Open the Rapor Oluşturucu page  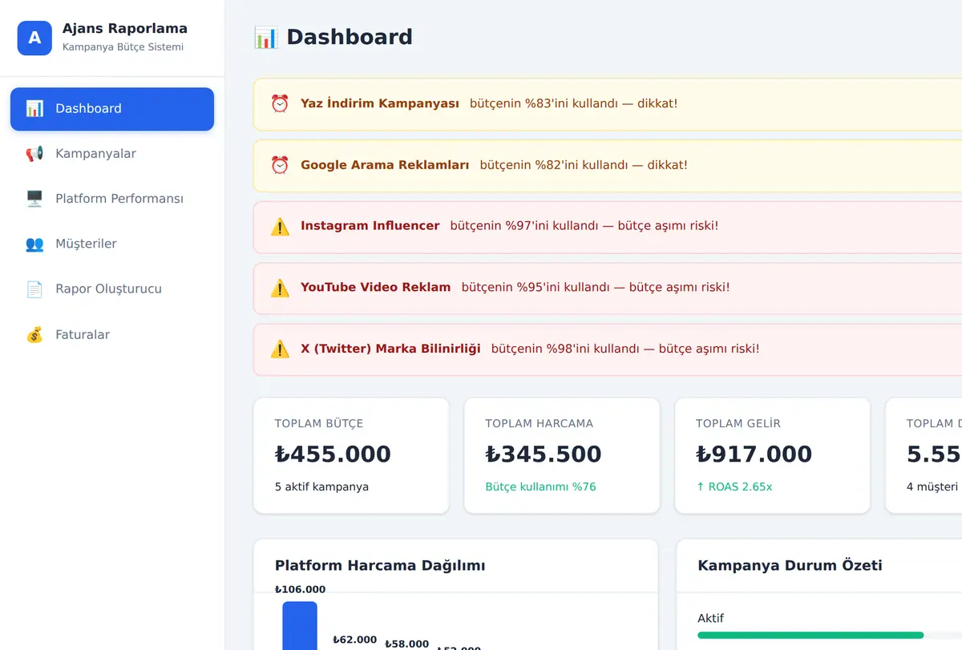coord(112,289)
